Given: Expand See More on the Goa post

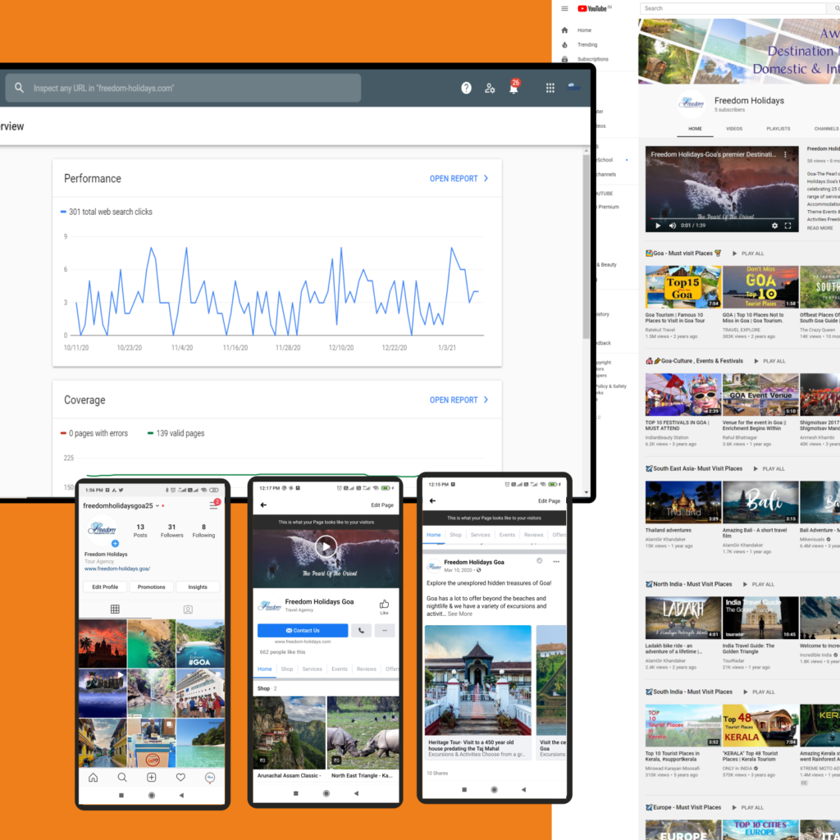Looking at the screenshot, I should (x=459, y=614).
